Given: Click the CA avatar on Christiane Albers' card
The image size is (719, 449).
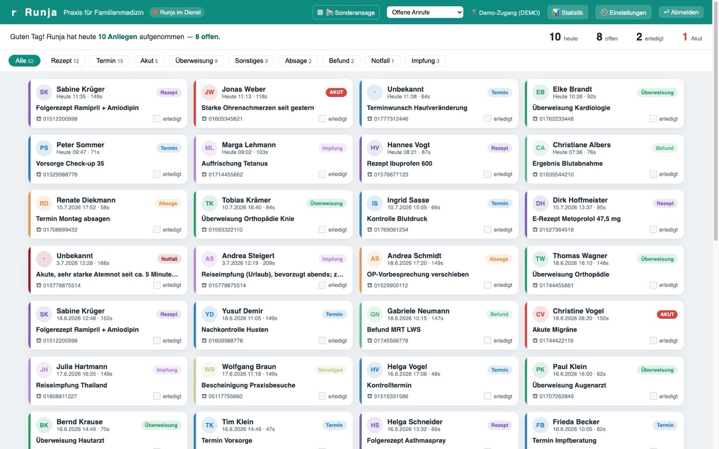Looking at the screenshot, I should (540, 148).
